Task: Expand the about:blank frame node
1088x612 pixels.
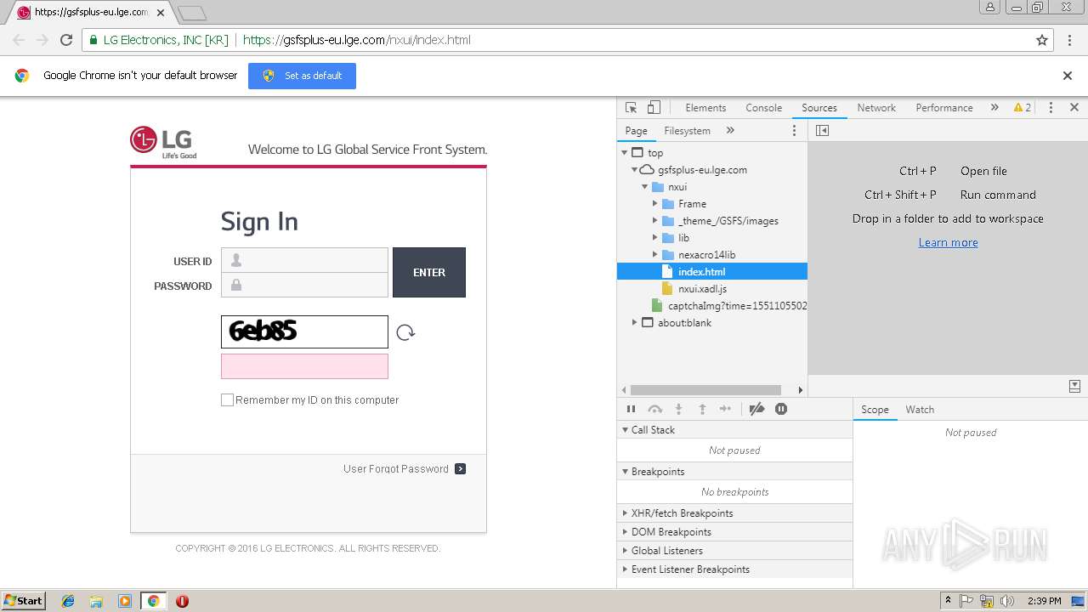Action: [634, 323]
